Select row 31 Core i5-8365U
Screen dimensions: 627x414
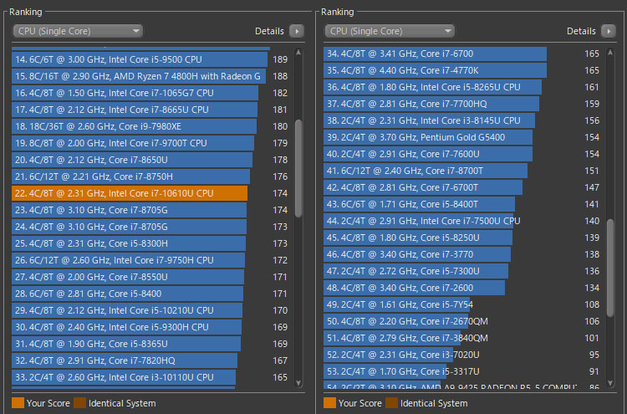pos(150,344)
